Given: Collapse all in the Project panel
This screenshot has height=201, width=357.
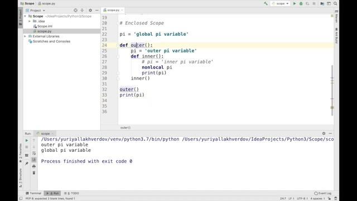Looking at the screenshot, I should coord(82,11).
